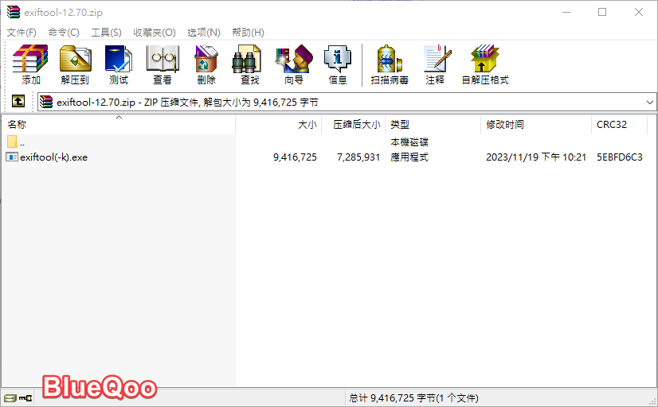Click the 删除 (Delete) toolbar icon
This screenshot has width=658, height=407.
point(206,64)
